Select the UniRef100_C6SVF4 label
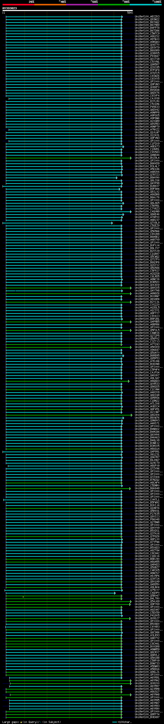 tap(147, 96)
